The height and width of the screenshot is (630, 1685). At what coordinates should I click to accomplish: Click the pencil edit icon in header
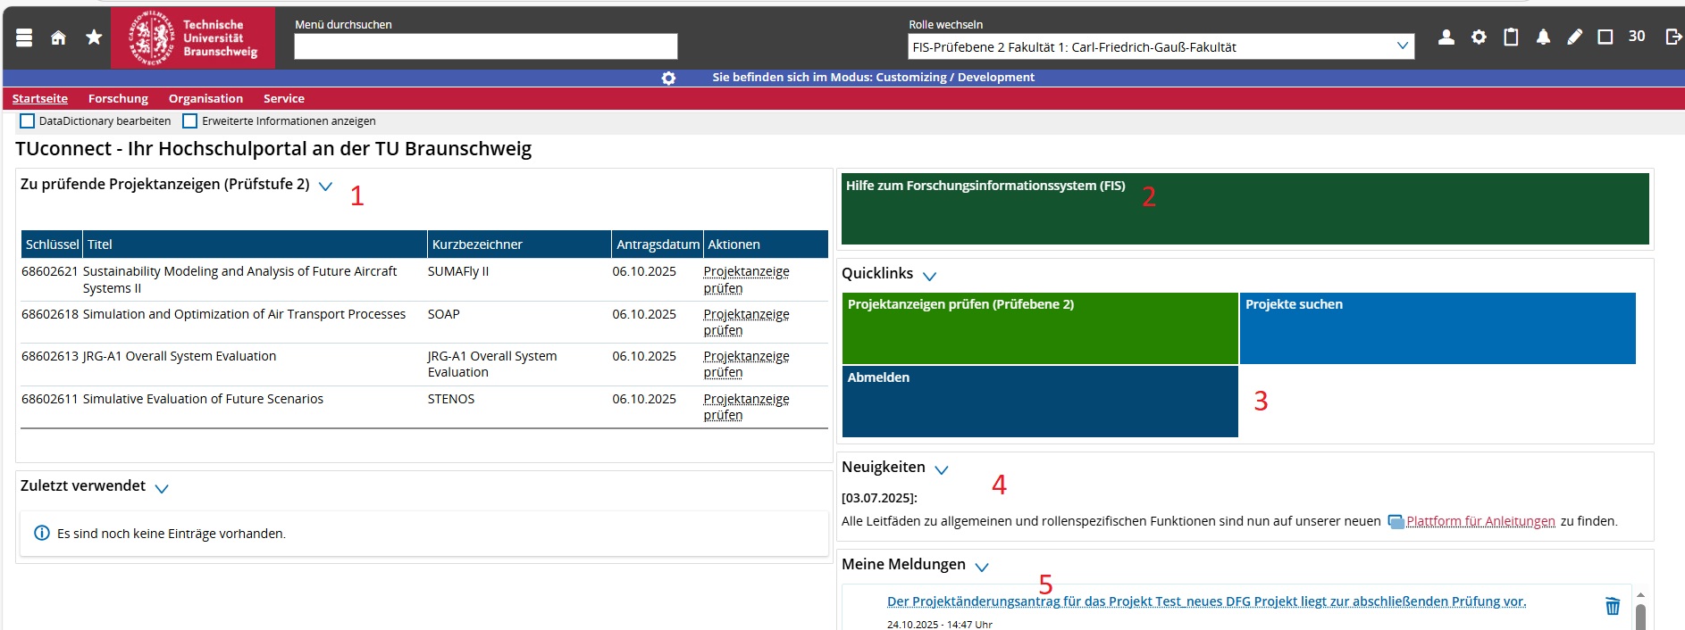pyautogui.click(x=1574, y=37)
